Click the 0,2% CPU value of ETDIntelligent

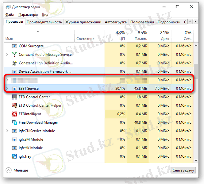point(121,114)
